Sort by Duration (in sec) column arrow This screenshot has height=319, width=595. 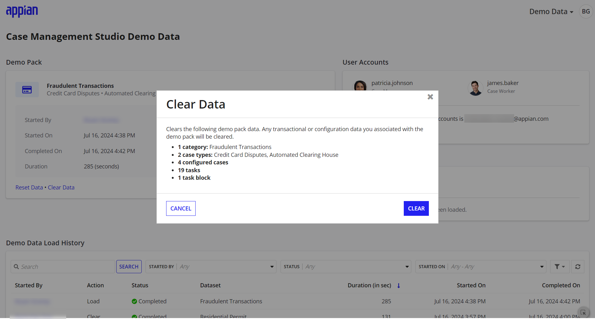point(399,285)
